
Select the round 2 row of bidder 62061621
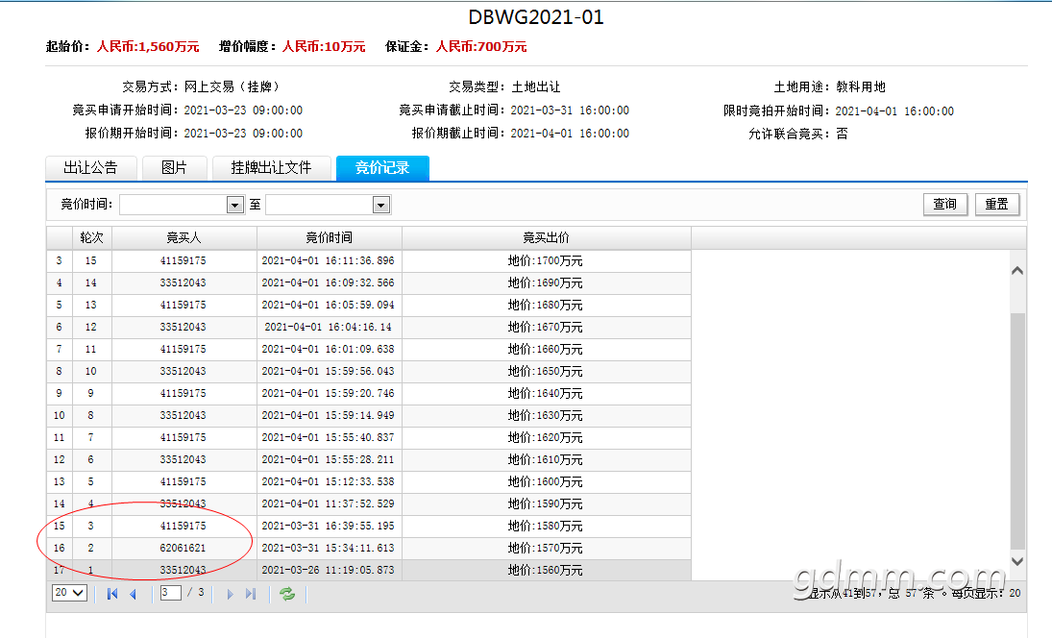point(183,548)
